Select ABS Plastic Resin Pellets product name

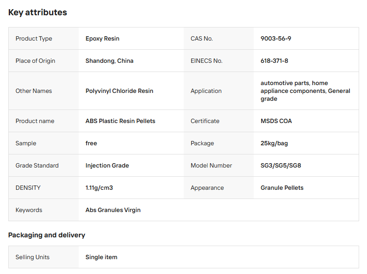pos(120,121)
